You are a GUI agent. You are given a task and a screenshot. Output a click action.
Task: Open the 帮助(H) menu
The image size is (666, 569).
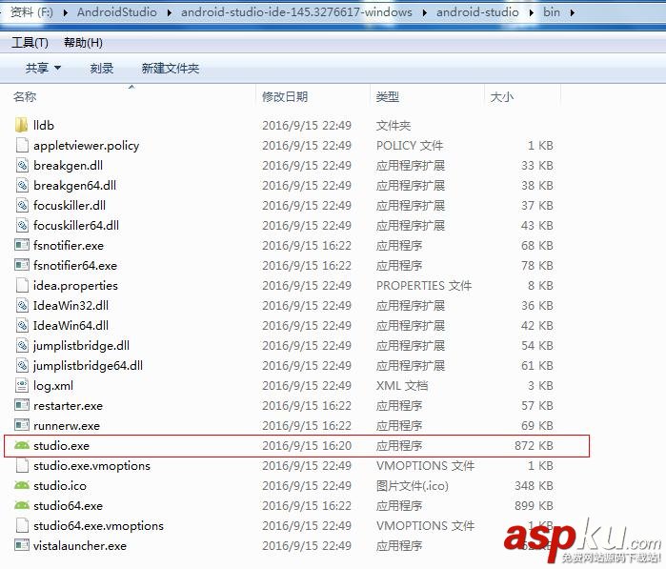click(83, 43)
